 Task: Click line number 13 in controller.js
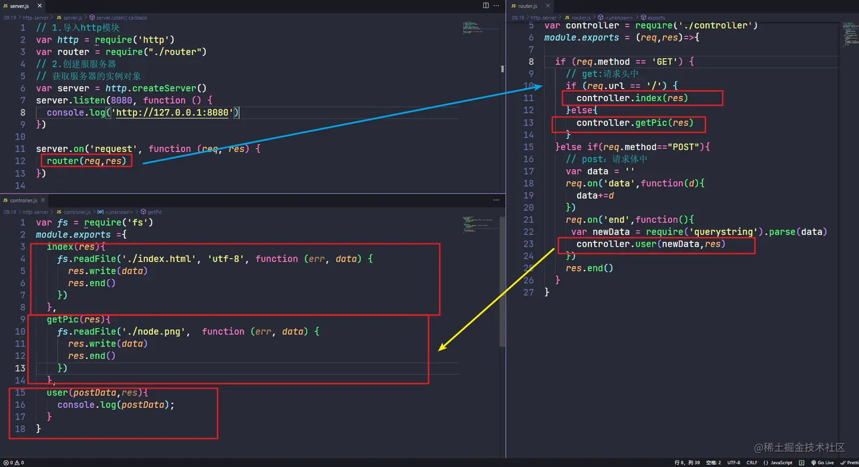(x=20, y=368)
